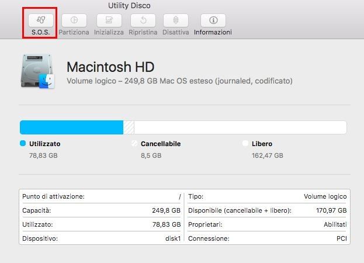The width and height of the screenshot is (364, 263).
Task: Select the 162,47 GB free value
Action: [x=268, y=155]
